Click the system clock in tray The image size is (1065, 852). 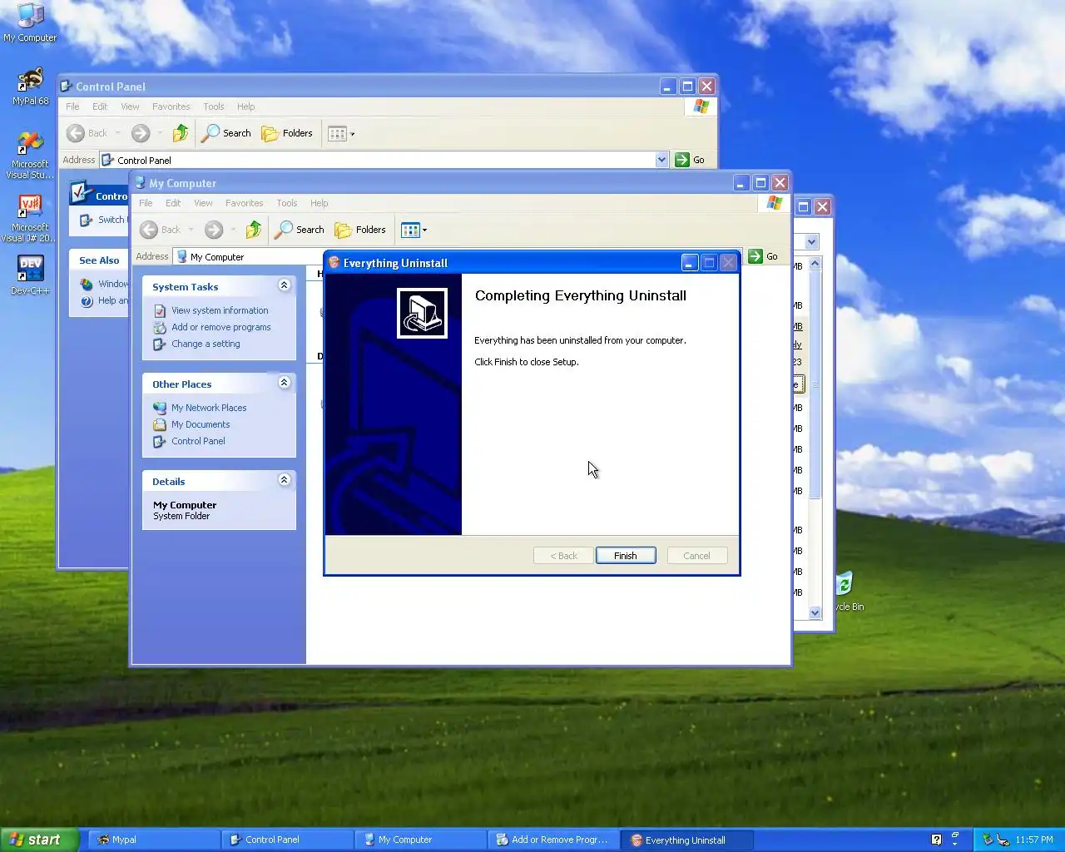(x=1034, y=840)
